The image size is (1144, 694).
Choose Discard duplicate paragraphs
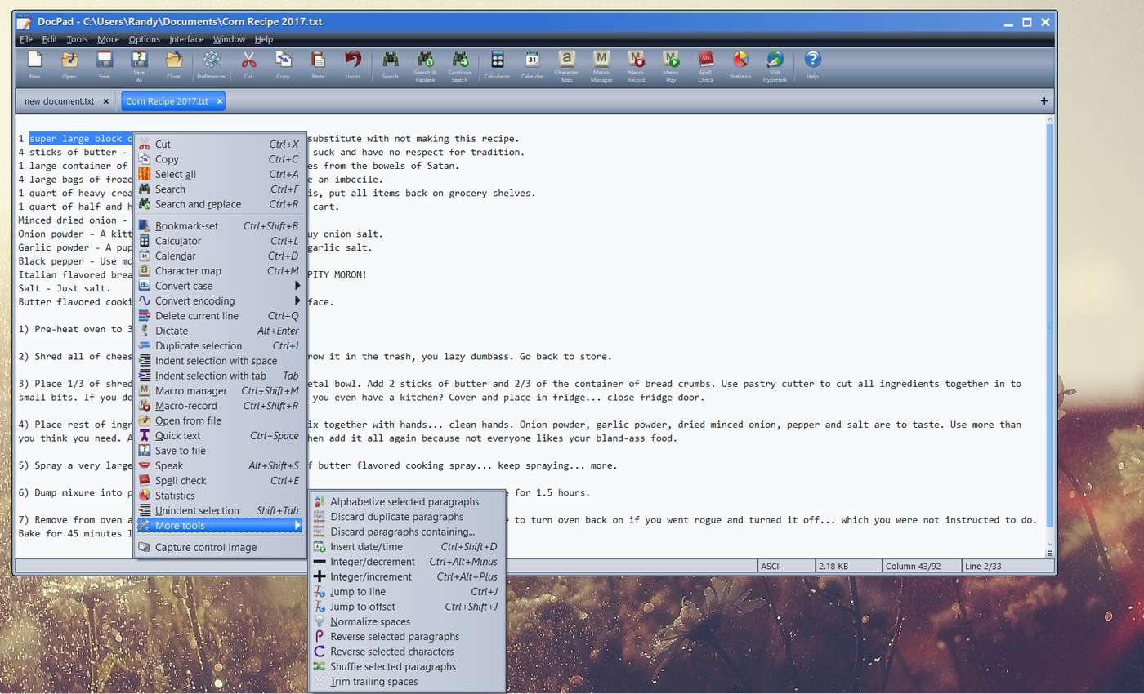[x=407, y=517]
